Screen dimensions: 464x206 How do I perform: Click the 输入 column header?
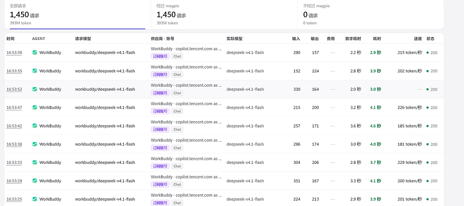click(x=296, y=39)
